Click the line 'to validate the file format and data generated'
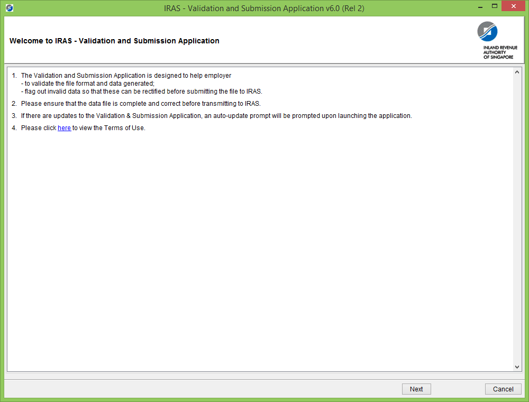Image resolution: width=529 pixels, height=402 pixels. (88, 83)
